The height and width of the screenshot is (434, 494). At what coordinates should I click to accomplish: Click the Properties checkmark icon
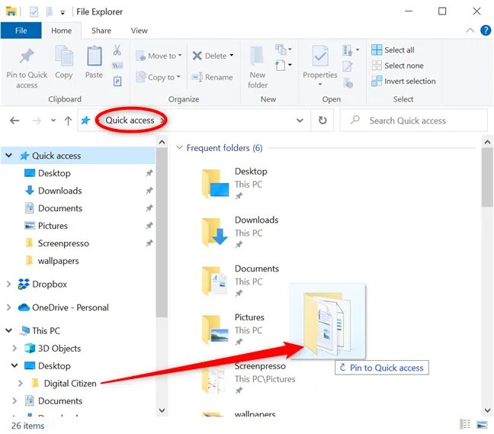pos(320,56)
